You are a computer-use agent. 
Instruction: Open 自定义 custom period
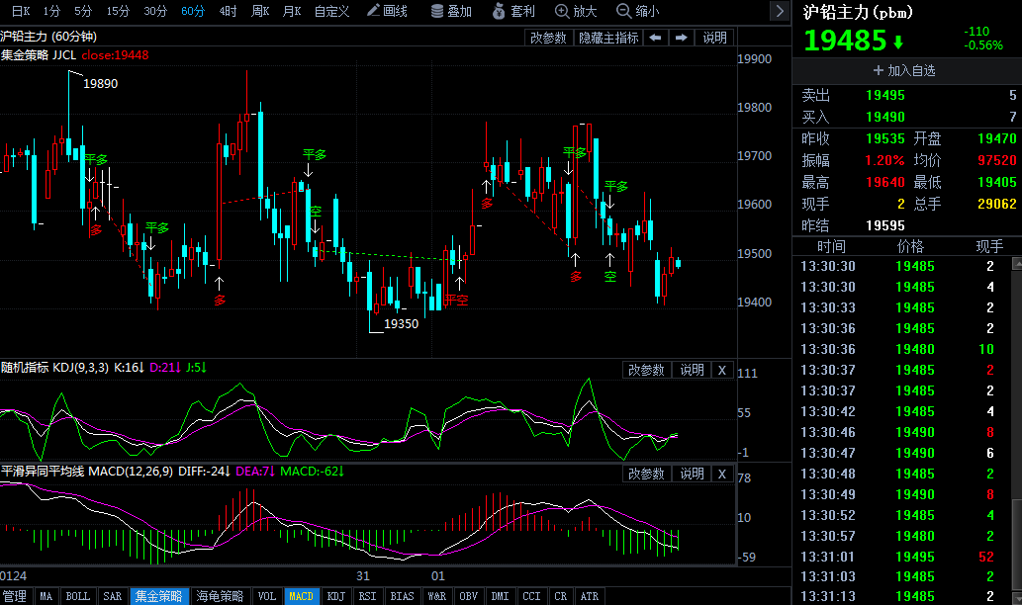(331, 11)
